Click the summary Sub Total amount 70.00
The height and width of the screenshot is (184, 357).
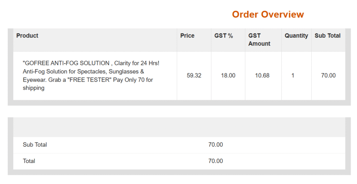click(215, 145)
